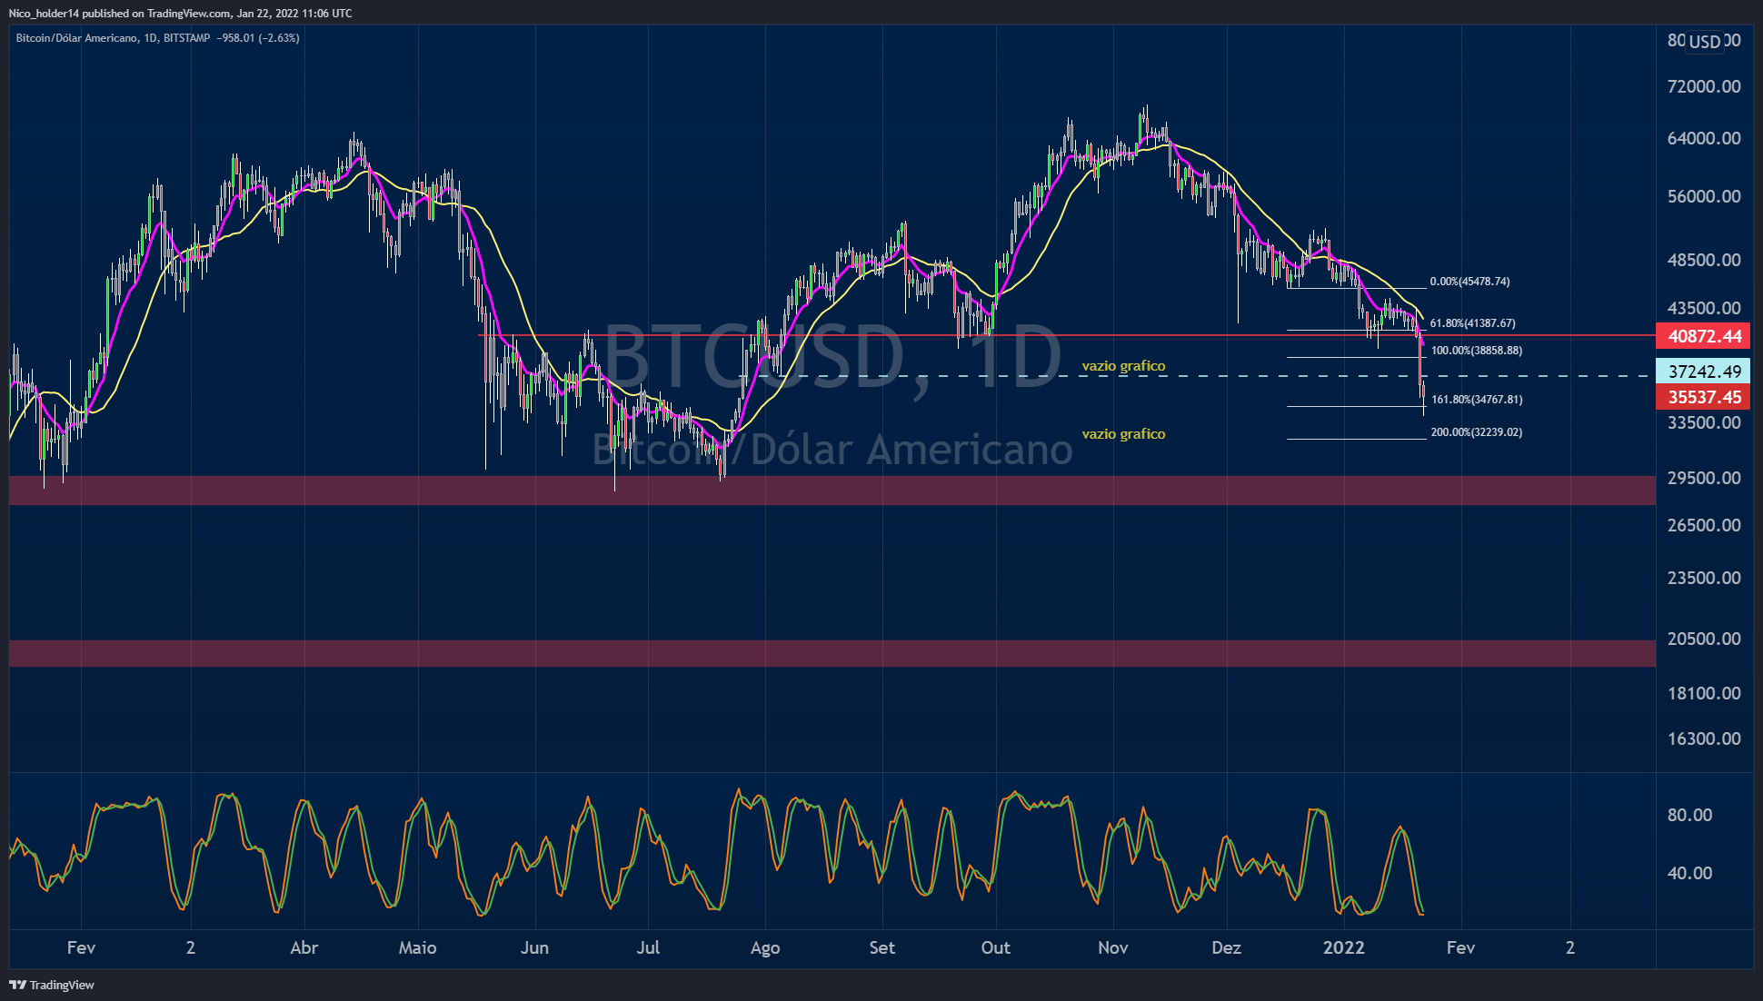Screen dimensions: 1763x1001
Task: Click the 100.00%(38858.88) Fibonacci label
Action: coord(1476,351)
